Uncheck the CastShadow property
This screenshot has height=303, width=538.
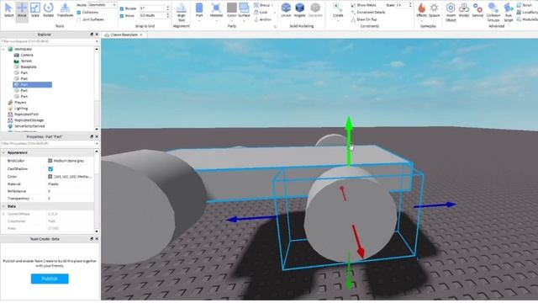pyautogui.click(x=50, y=169)
